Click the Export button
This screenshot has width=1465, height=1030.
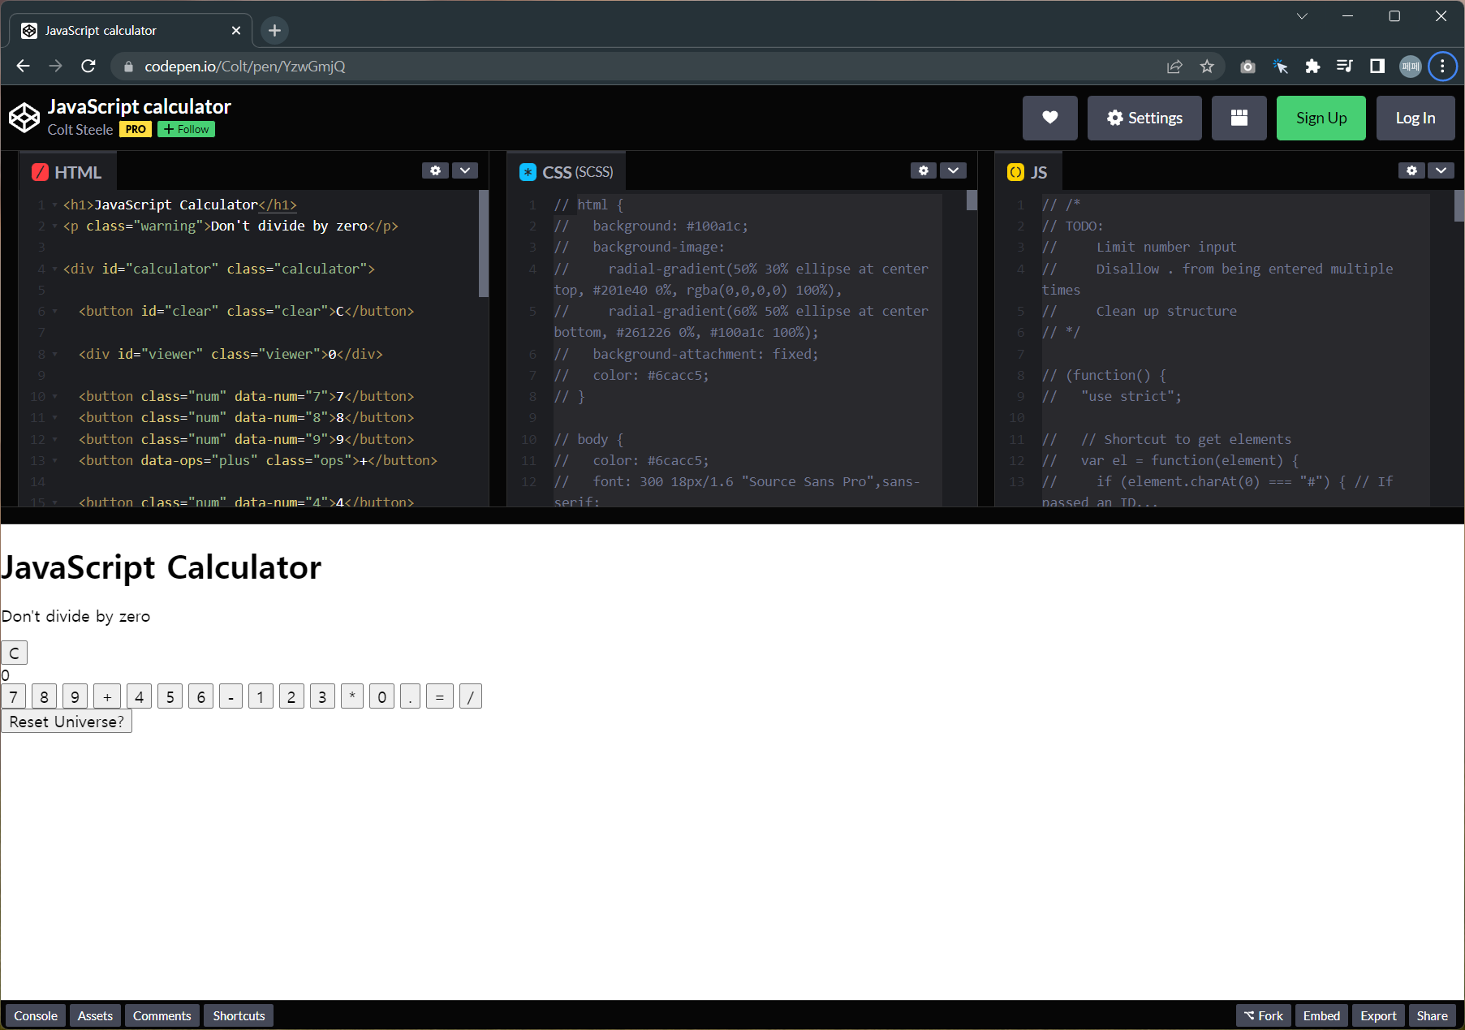1378,1015
